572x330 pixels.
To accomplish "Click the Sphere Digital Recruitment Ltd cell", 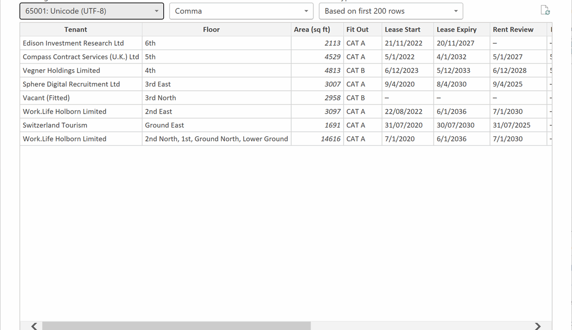I will coord(81,84).
